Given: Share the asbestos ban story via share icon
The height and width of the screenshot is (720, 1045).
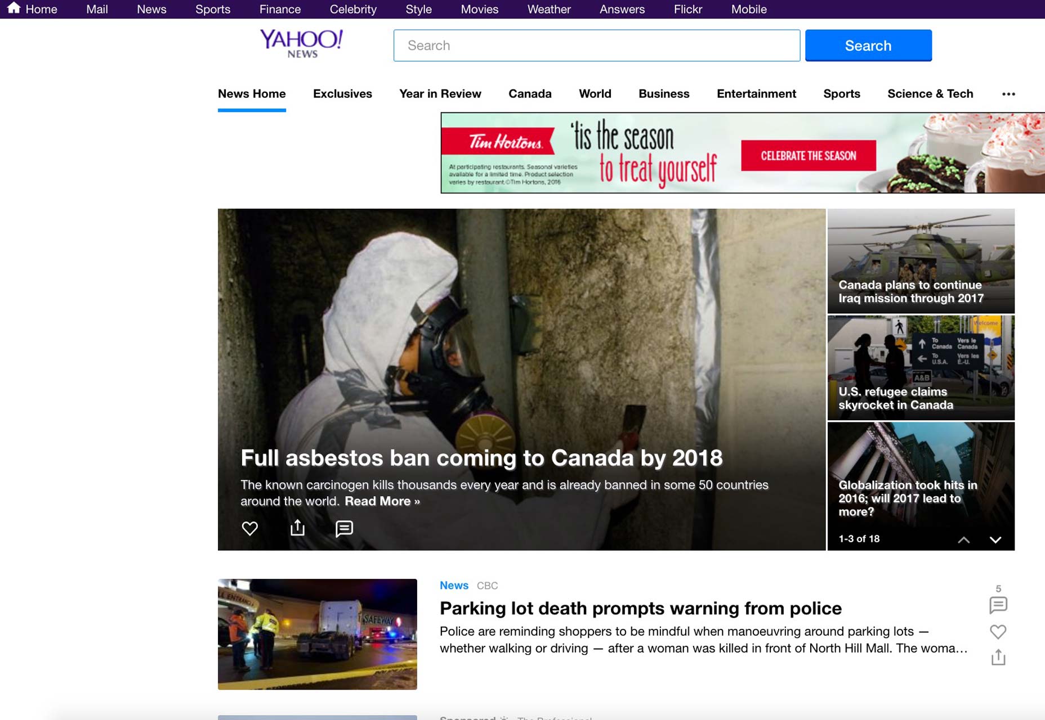Looking at the screenshot, I should coord(297,528).
